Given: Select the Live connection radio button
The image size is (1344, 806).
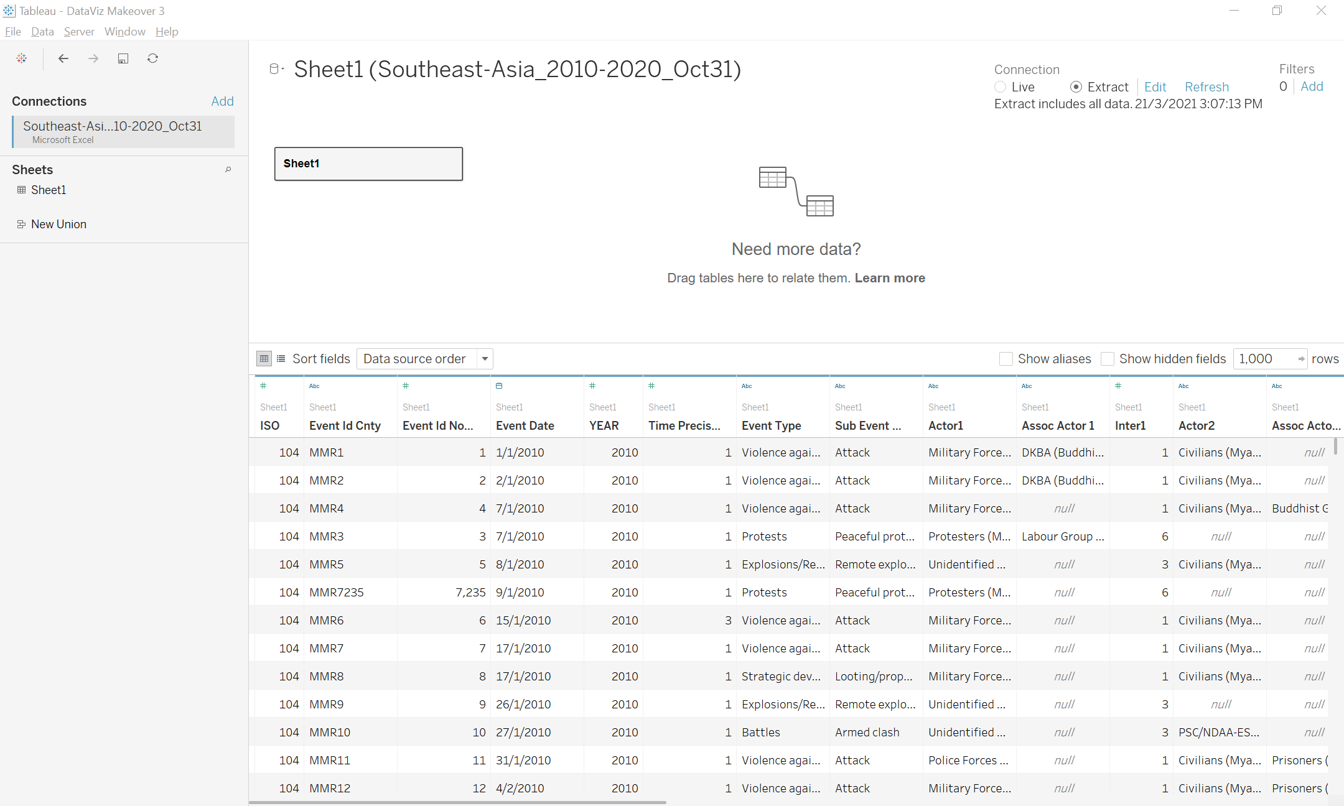Looking at the screenshot, I should click(x=1001, y=87).
